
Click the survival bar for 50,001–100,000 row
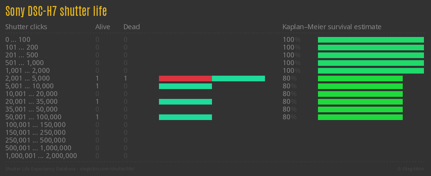[360, 117]
